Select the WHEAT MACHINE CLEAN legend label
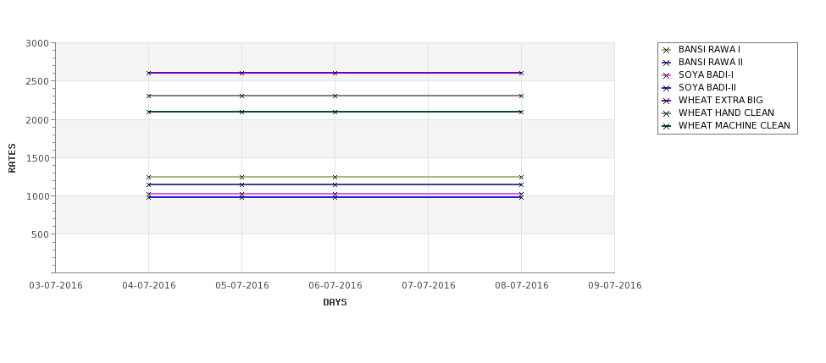 (734, 126)
